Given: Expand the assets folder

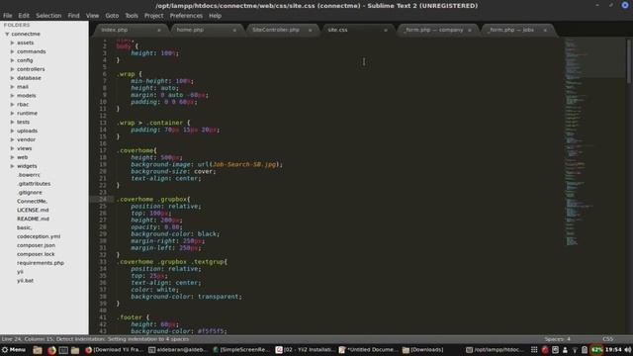Looking at the screenshot, I should coord(13,43).
